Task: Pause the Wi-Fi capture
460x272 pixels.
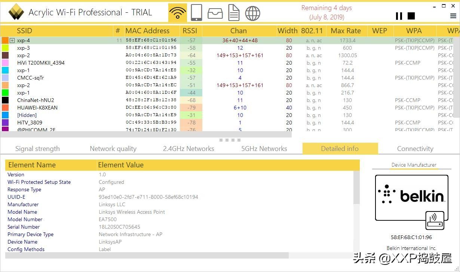Action: click(x=399, y=16)
